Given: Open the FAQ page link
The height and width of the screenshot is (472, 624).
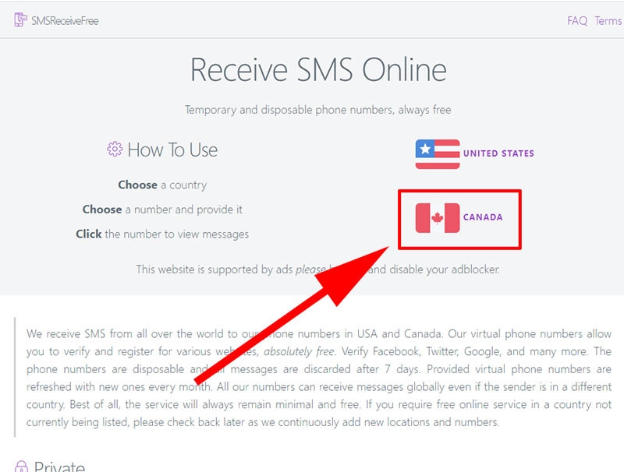Looking at the screenshot, I should tap(577, 21).
